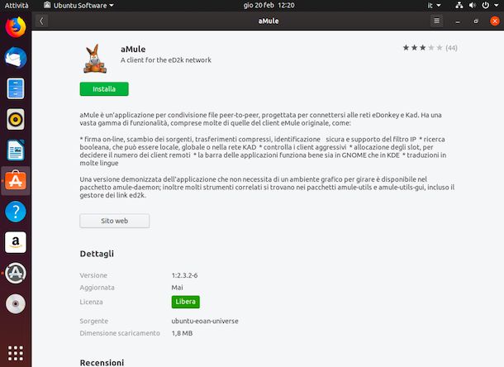Click the DVD disc icon in dock

pos(16,303)
